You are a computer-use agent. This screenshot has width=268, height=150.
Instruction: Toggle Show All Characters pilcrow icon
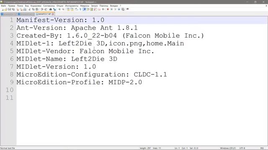point(80,9)
